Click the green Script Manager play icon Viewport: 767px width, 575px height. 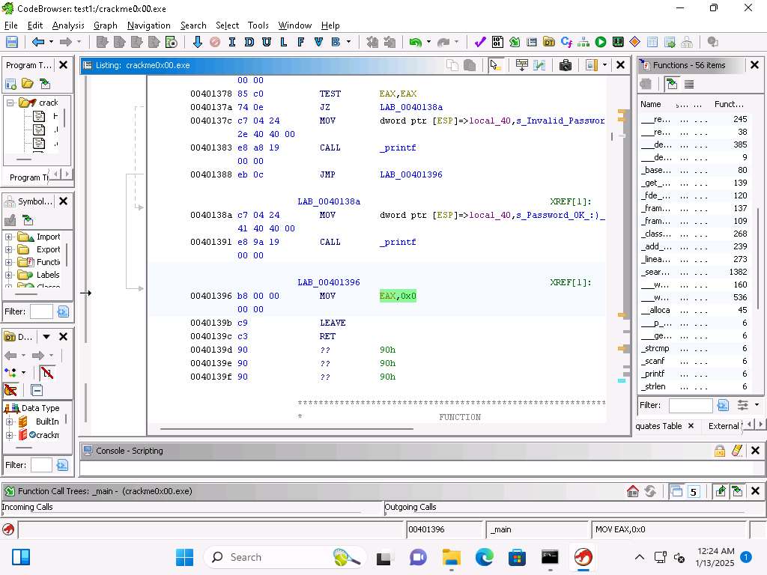point(601,42)
